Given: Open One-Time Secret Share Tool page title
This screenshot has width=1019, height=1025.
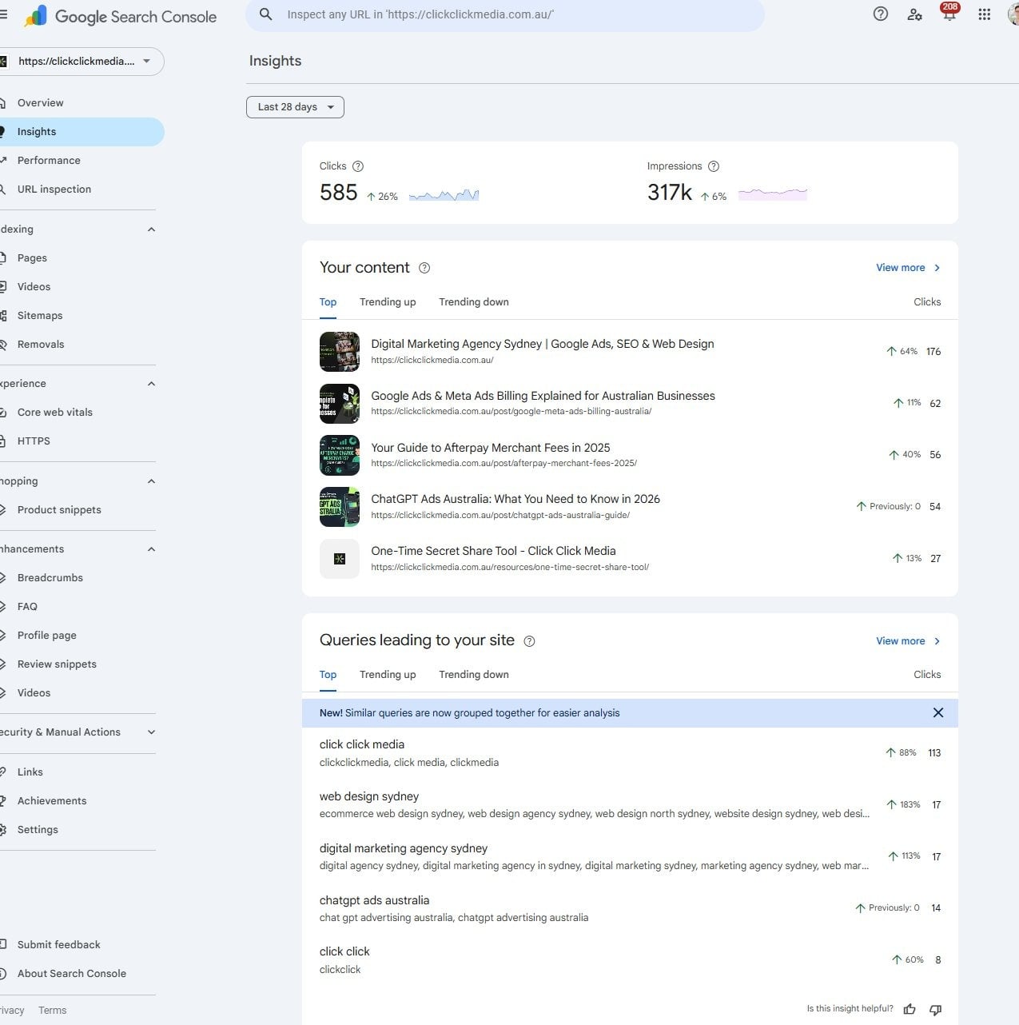Looking at the screenshot, I should pyautogui.click(x=493, y=551).
